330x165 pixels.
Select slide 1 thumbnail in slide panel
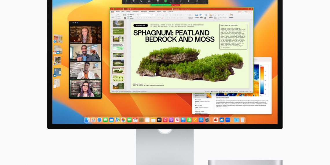click(x=118, y=23)
